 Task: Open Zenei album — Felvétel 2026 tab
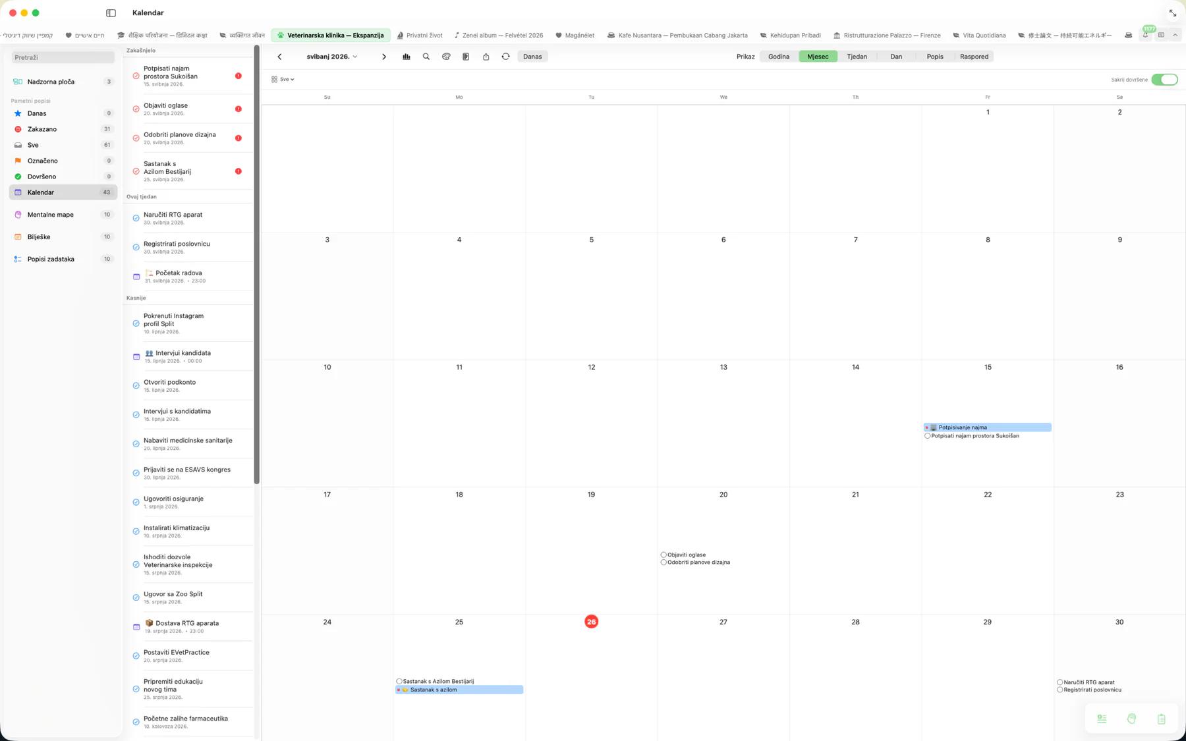pos(499,35)
